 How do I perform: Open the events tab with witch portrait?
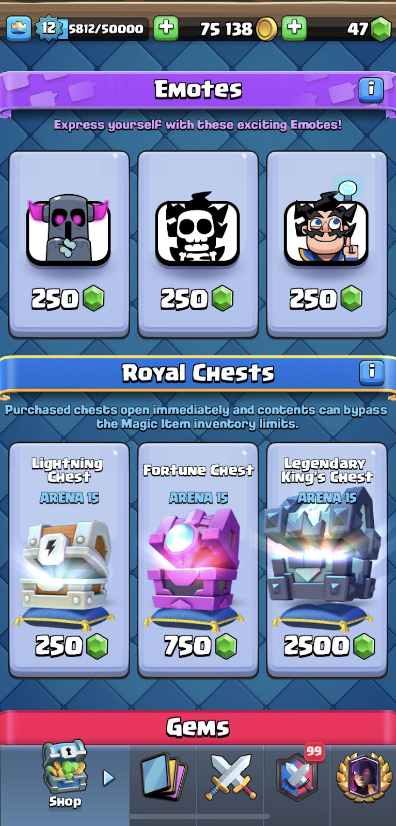364,777
